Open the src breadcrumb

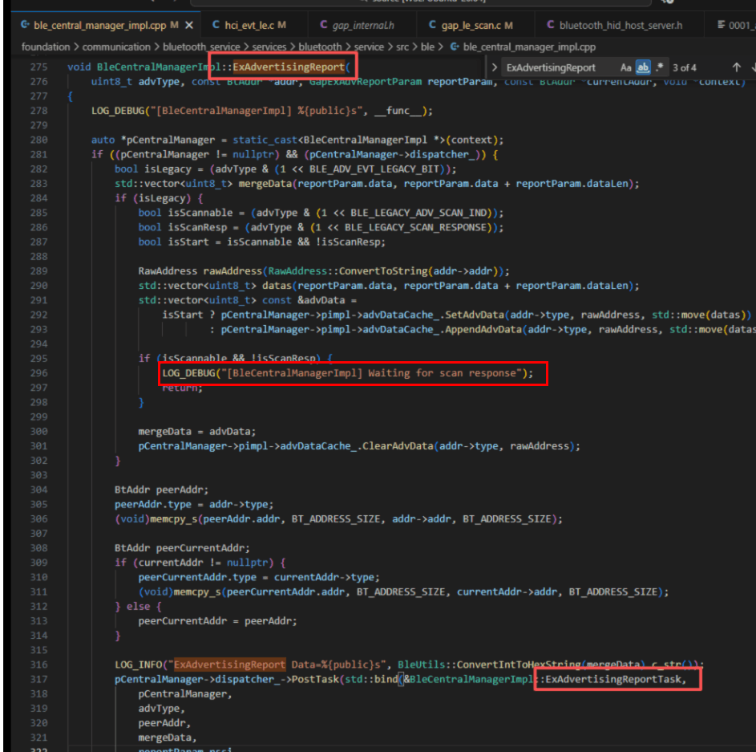point(402,47)
